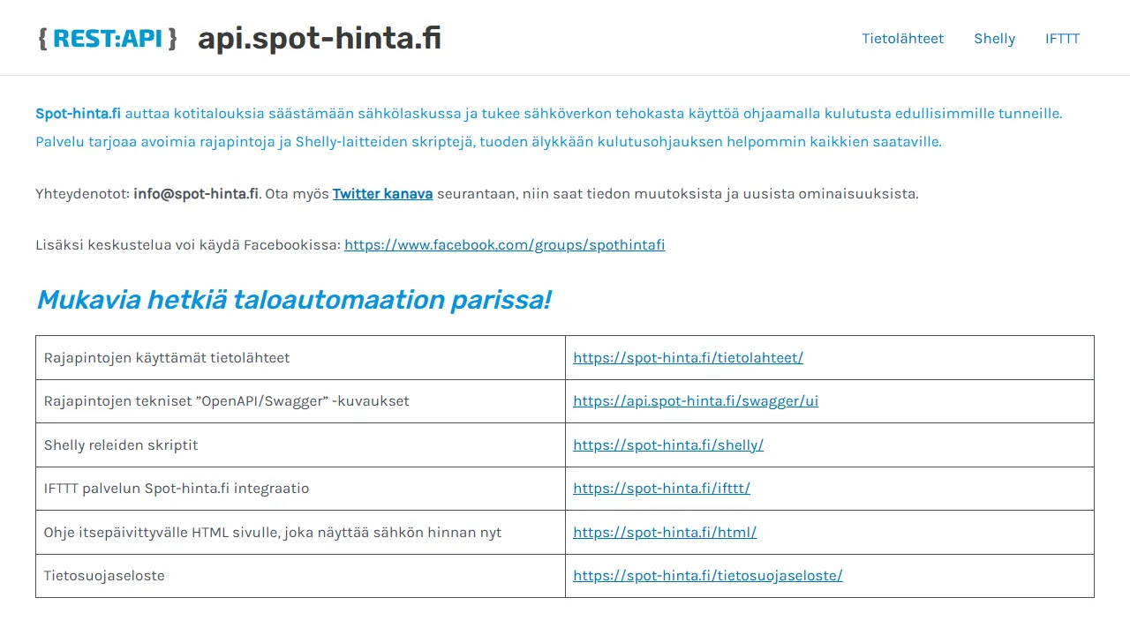Viewport: 1130px width, 635px height.
Task: Click the heading Mukavia hetkiä taloautomaation parissa
Action: pos(293,300)
